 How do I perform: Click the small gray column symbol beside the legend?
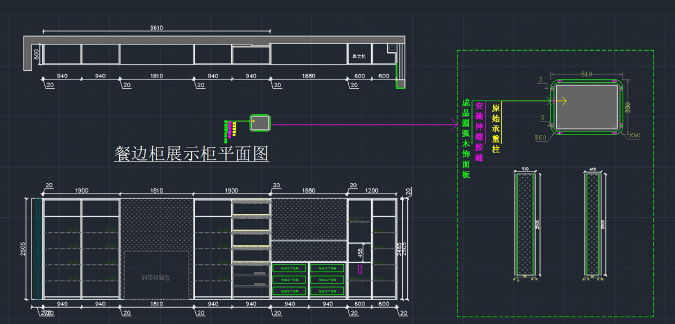(x=260, y=123)
